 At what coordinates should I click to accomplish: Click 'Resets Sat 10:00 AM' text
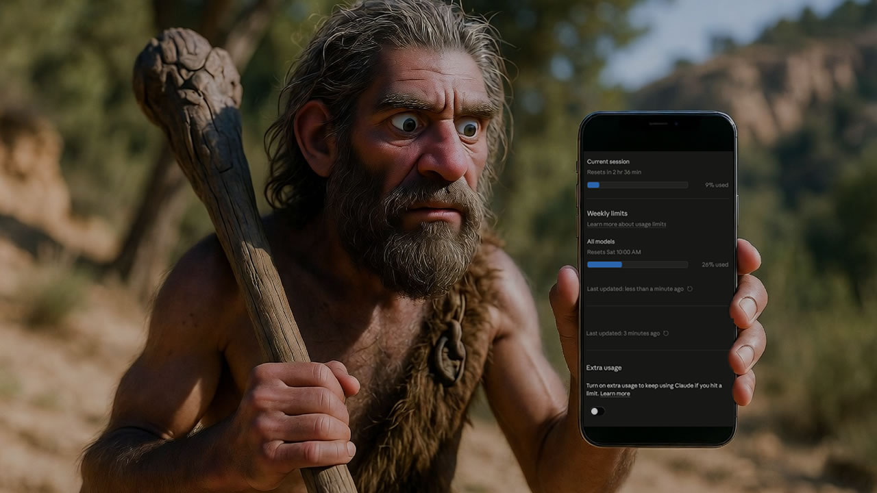coord(614,253)
